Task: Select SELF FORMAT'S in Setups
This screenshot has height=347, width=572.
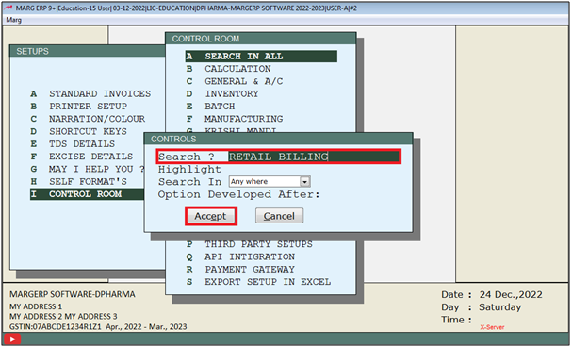Action: tap(88, 181)
